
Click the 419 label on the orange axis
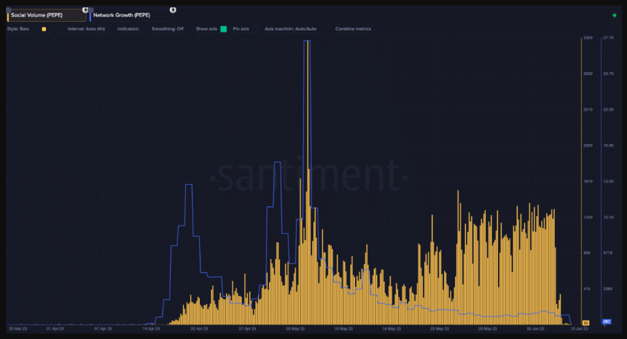point(587,289)
